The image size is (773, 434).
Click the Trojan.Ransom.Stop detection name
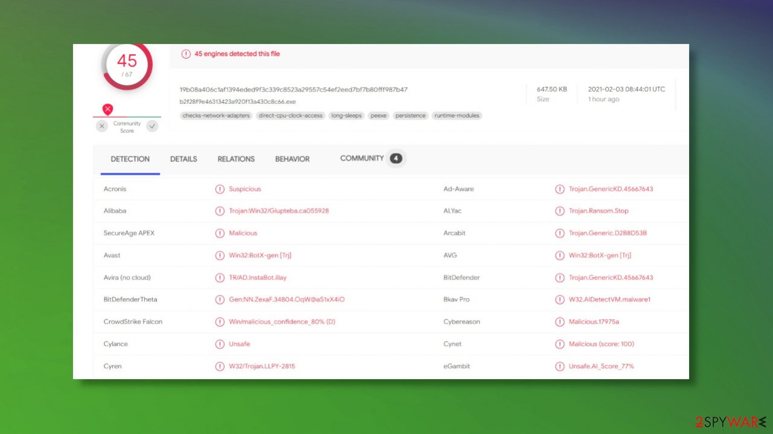[598, 211]
